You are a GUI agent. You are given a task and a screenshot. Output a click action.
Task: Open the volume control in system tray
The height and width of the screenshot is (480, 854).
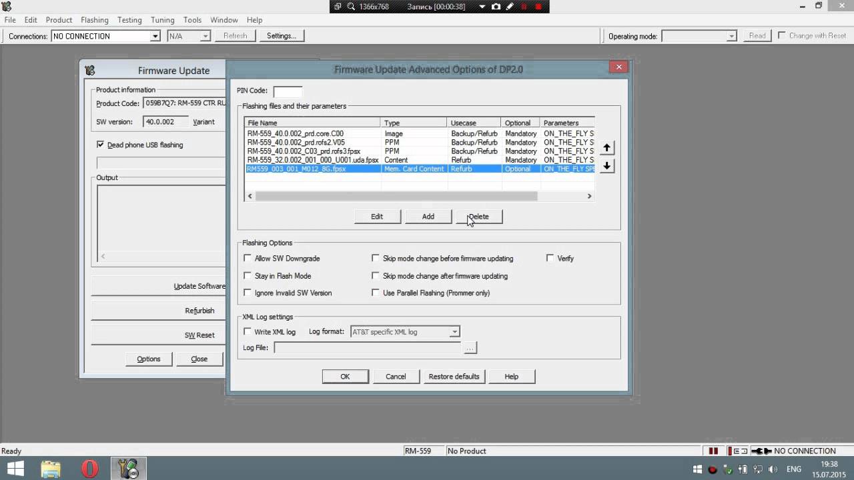pos(773,469)
